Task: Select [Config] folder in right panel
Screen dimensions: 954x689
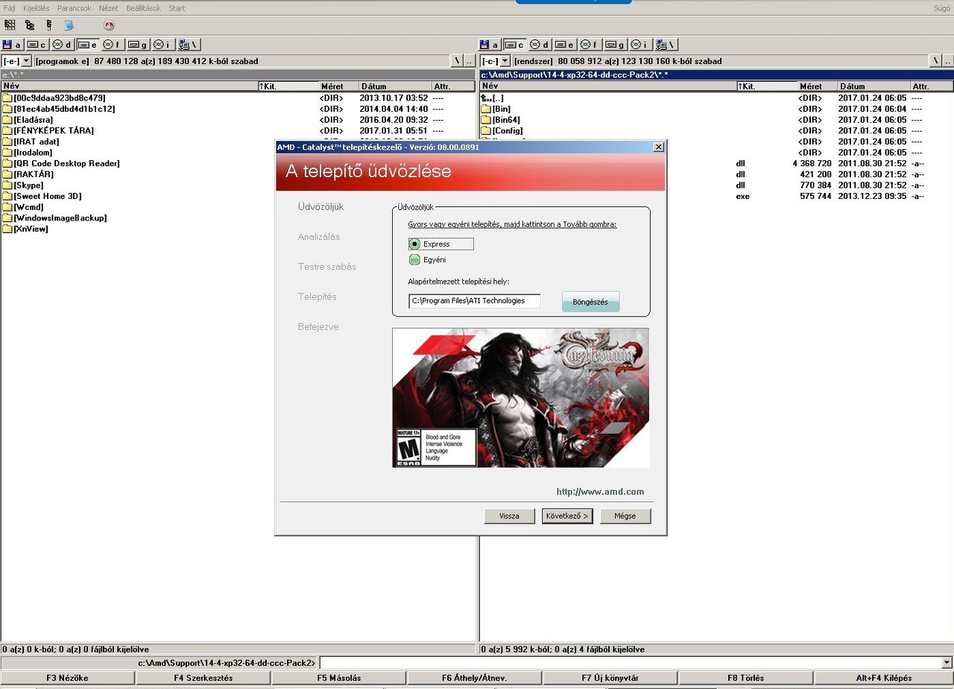Action: click(x=716, y=130)
